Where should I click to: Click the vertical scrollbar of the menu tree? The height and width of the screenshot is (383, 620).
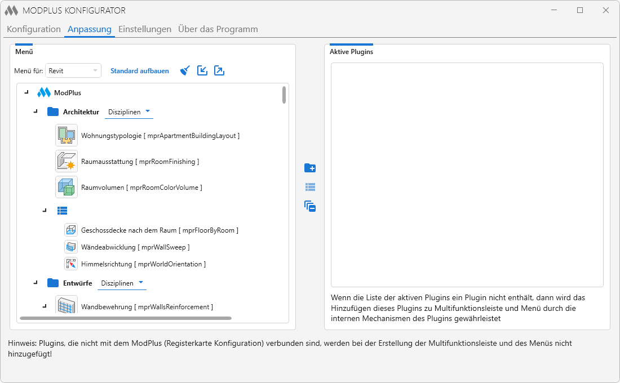[x=284, y=95]
